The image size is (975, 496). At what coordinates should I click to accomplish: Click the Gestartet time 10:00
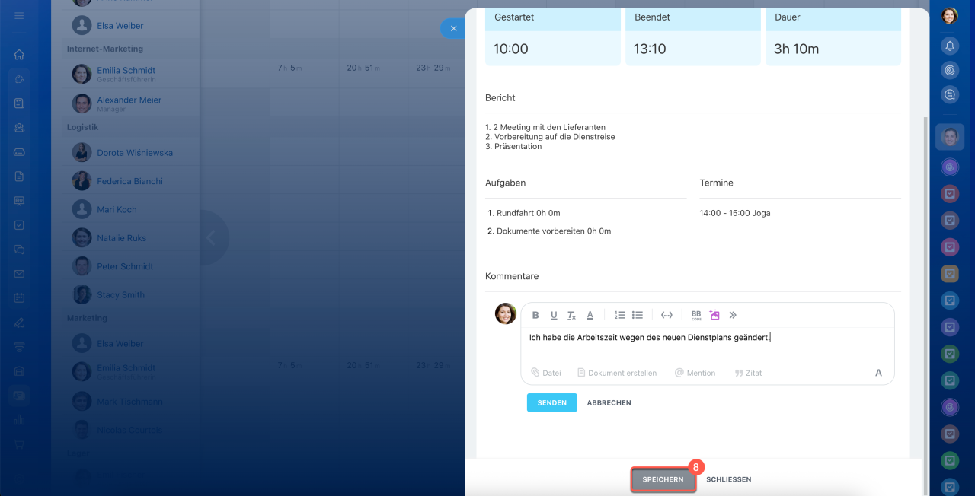(x=510, y=49)
